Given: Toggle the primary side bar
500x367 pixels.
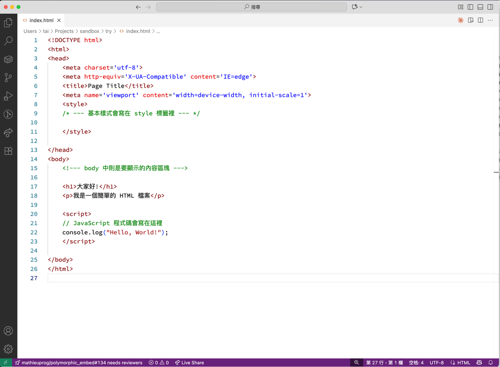Looking at the screenshot, I should pyautogui.click(x=470, y=7).
